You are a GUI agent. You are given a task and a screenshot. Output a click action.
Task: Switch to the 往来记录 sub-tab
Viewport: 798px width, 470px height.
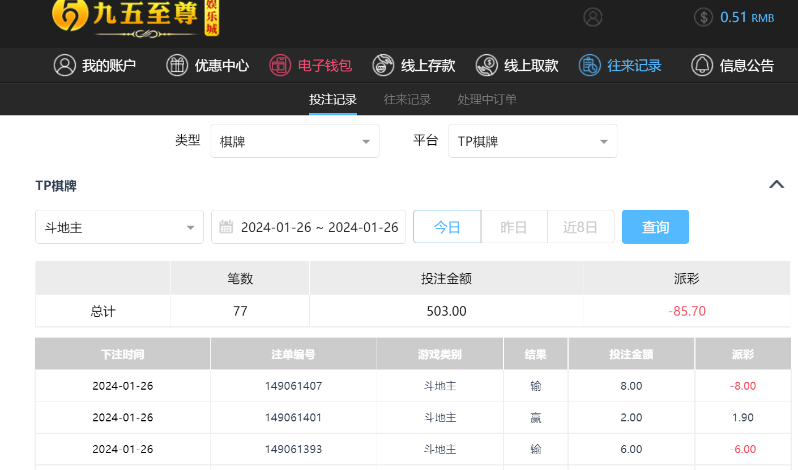coord(407,100)
